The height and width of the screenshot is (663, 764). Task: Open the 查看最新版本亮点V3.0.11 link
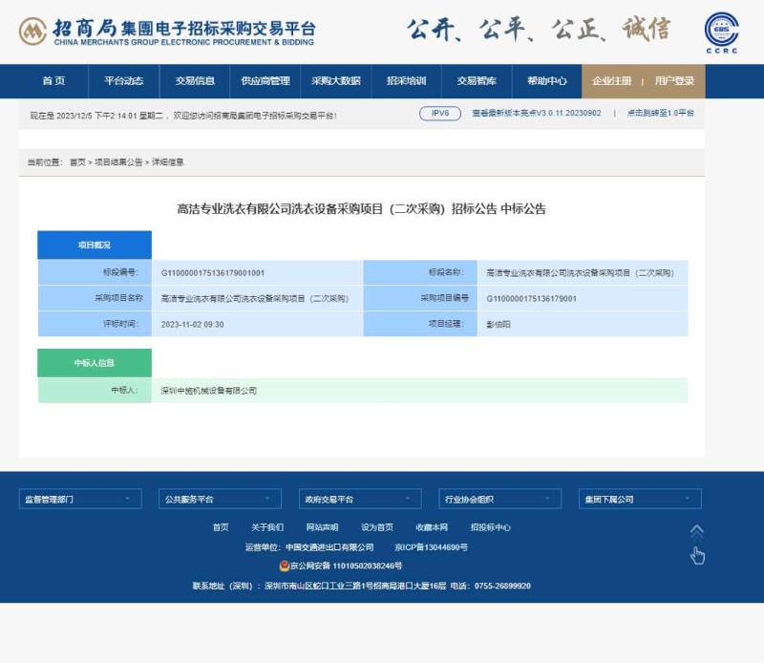pos(537,113)
